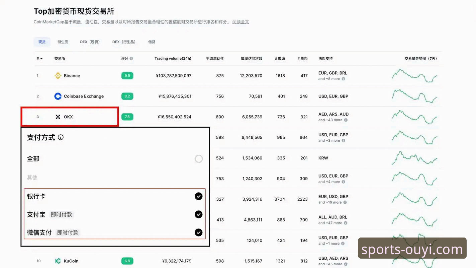Click the info icon beside 'and +1 more'
476x268 pixels.
[343, 244]
